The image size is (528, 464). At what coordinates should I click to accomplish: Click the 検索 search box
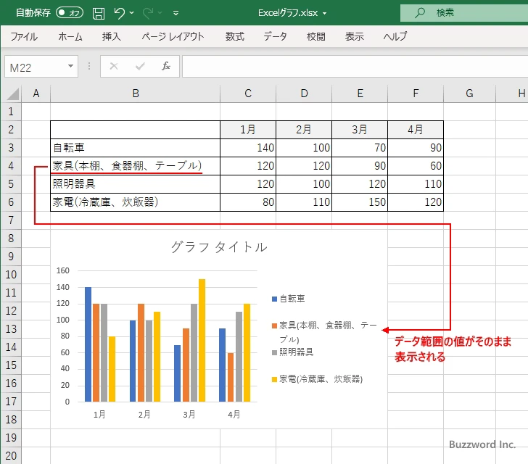point(464,13)
